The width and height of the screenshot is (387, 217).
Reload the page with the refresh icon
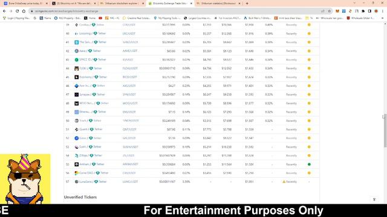pyautogui.click(x=18, y=11)
